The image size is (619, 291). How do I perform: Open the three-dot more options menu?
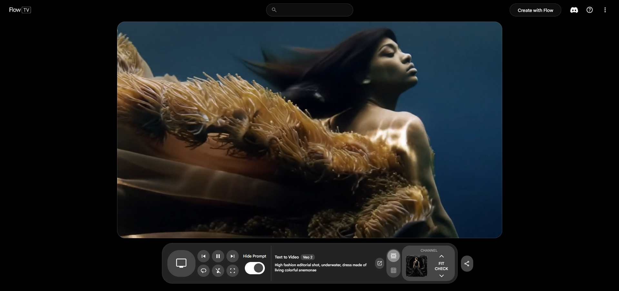(605, 10)
